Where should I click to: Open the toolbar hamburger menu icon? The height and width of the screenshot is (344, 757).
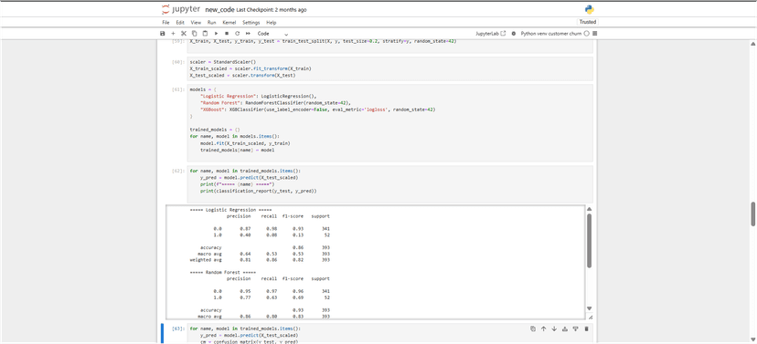pyautogui.click(x=595, y=34)
